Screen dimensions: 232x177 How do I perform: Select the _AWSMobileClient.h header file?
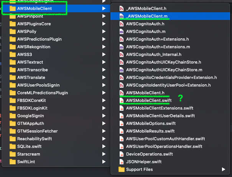(170, 8)
